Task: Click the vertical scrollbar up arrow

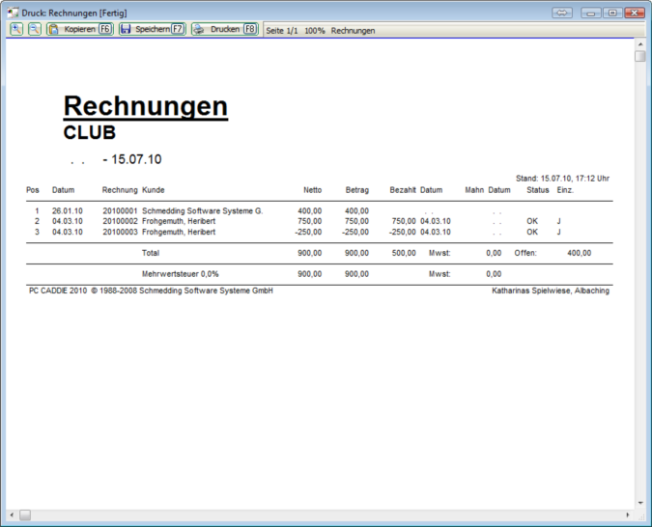Action: point(639,43)
